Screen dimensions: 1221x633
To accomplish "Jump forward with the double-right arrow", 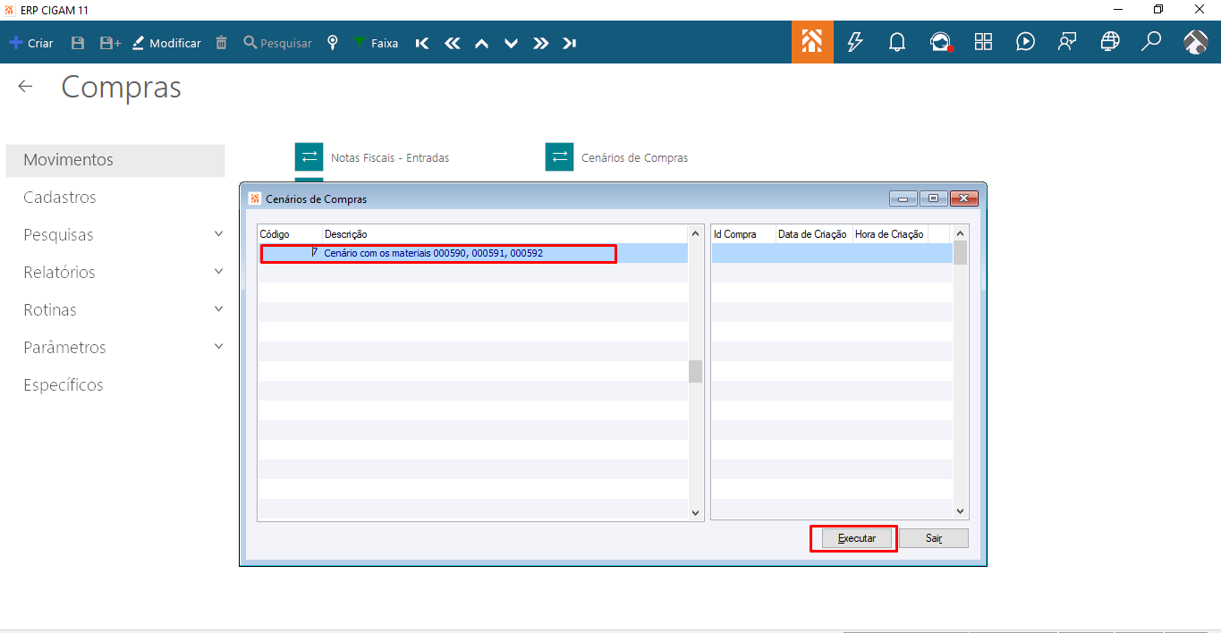I will (x=540, y=43).
